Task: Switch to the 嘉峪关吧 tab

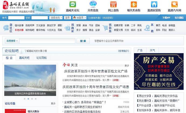Action: pos(24,58)
